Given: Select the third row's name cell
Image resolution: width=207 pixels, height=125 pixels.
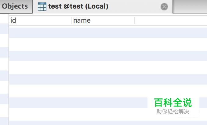Looking at the screenshot, I should [103, 56].
